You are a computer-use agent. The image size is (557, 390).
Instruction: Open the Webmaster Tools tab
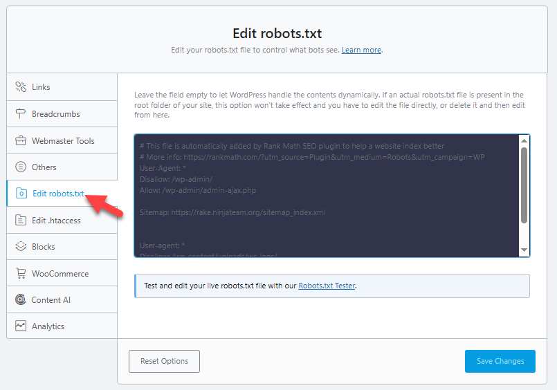pos(62,140)
